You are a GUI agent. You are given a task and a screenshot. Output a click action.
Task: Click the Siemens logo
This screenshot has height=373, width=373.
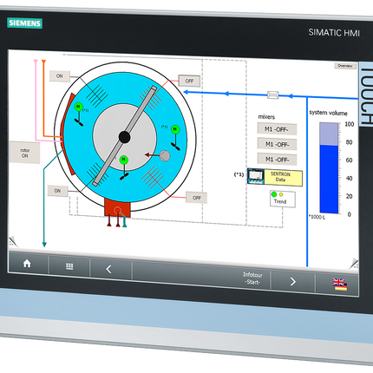click(24, 23)
